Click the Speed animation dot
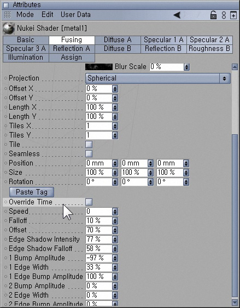240x308 pixels. [x=6, y=212]
